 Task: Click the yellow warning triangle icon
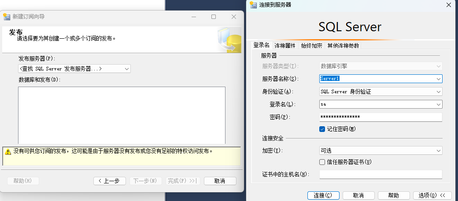[x=8, y=152]
